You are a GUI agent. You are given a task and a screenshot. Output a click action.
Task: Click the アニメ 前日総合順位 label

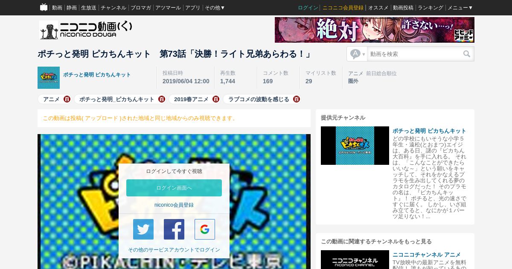tap(372, 73)
